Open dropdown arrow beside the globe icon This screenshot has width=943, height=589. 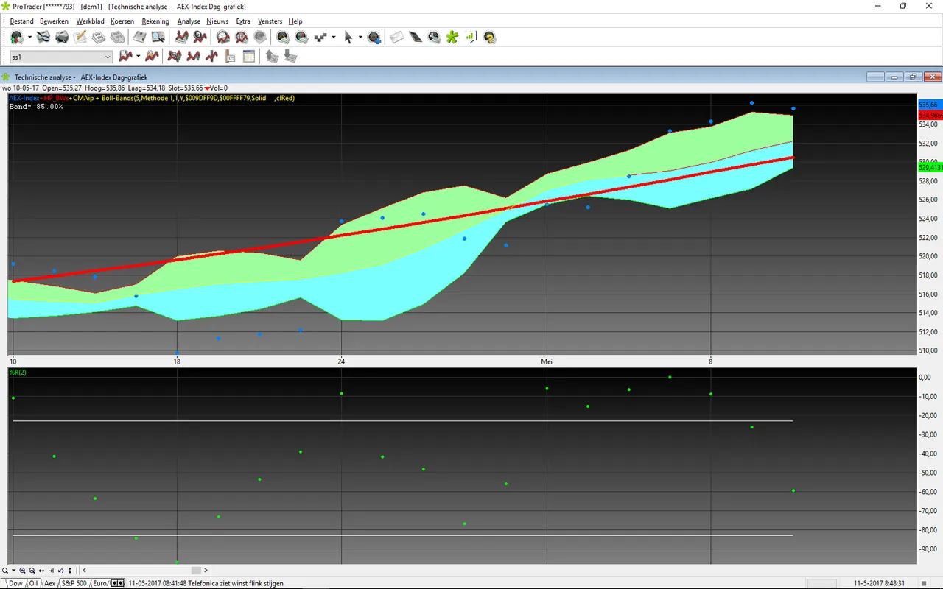[x=30, y=37]
